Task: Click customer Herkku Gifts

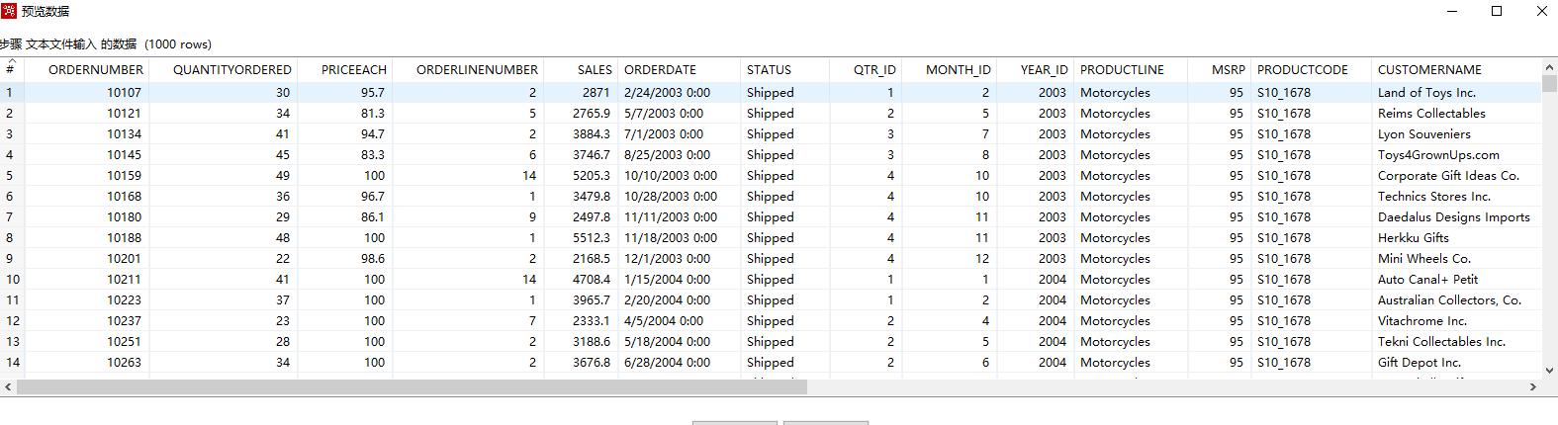Action: (x=1413, y=238)
